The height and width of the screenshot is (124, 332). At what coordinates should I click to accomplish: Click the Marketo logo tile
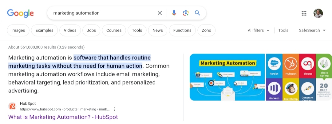coord(274,89)
